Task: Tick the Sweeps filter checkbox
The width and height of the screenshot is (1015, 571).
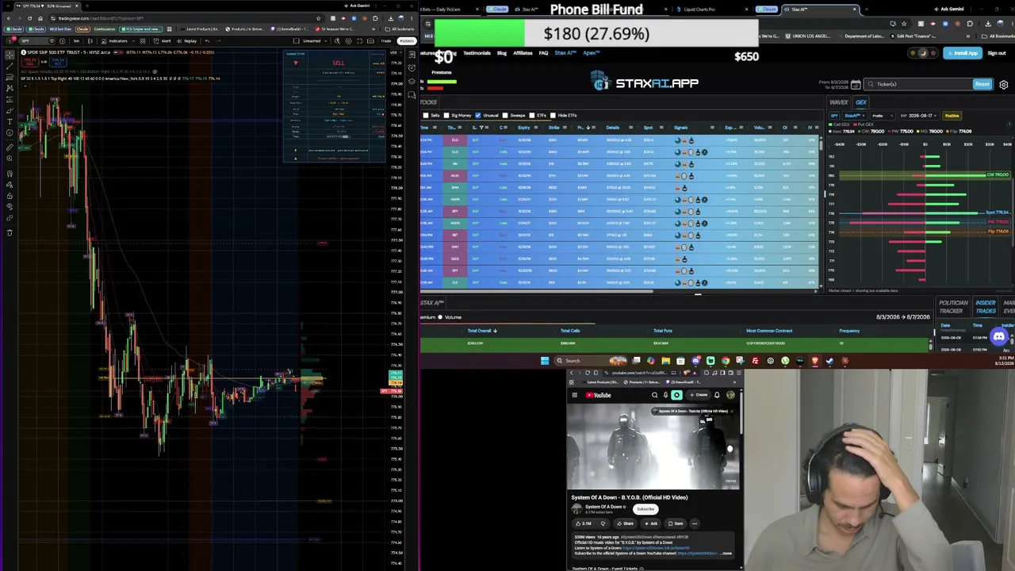Action: click(x=505, y=115)
